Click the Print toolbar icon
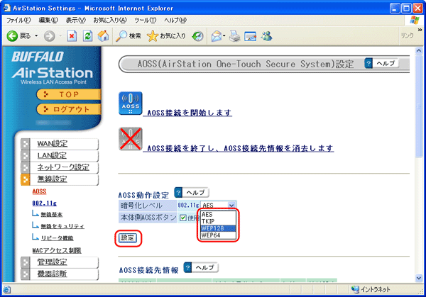 point(234,36)
